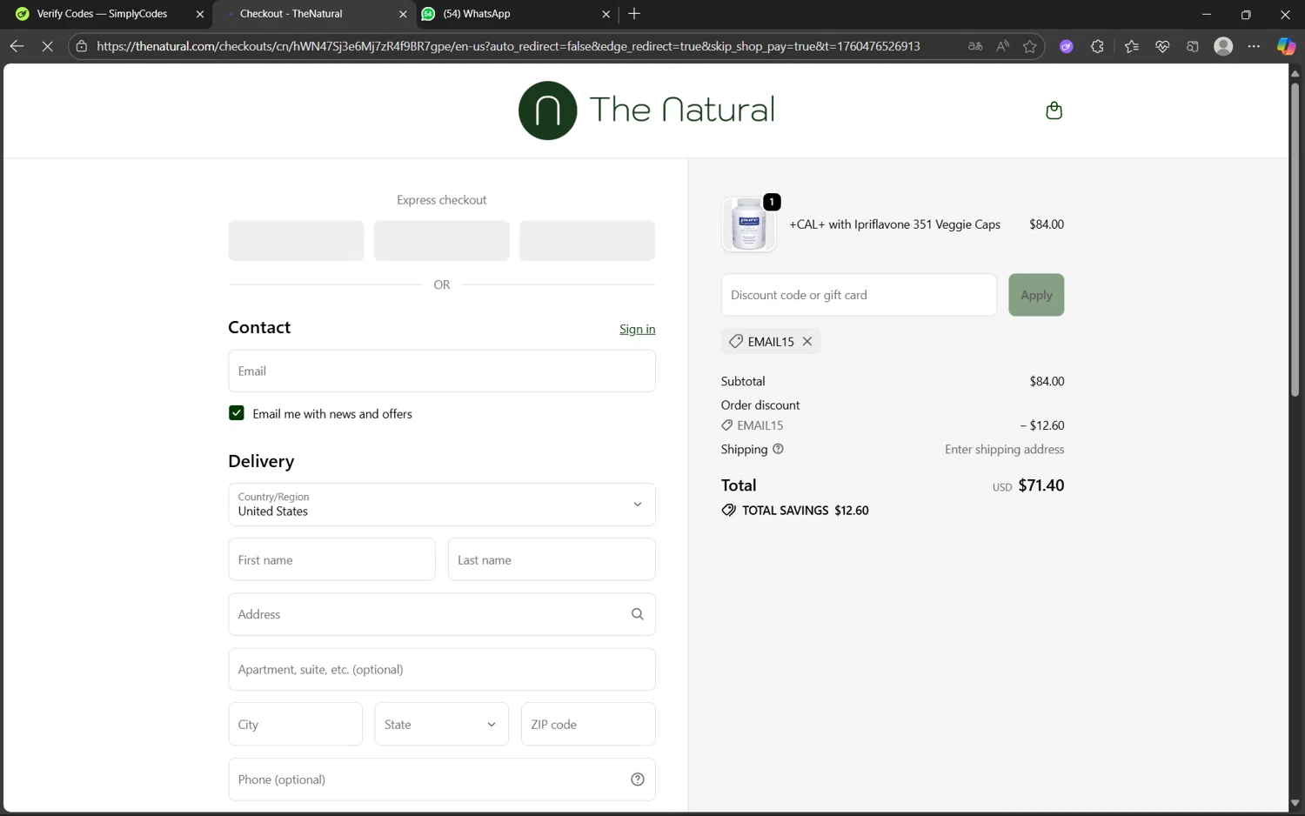Click the page vertical scrollbar thumb
1305x816 pixels.
pyautogui.click(x=1295, y=240)
